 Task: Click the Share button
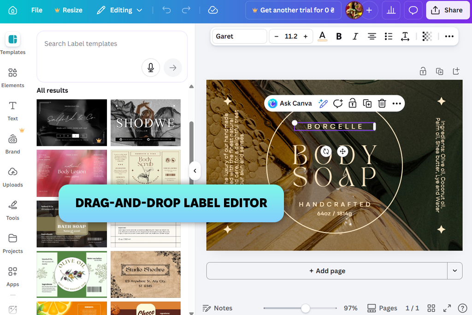tap(447, 10)
